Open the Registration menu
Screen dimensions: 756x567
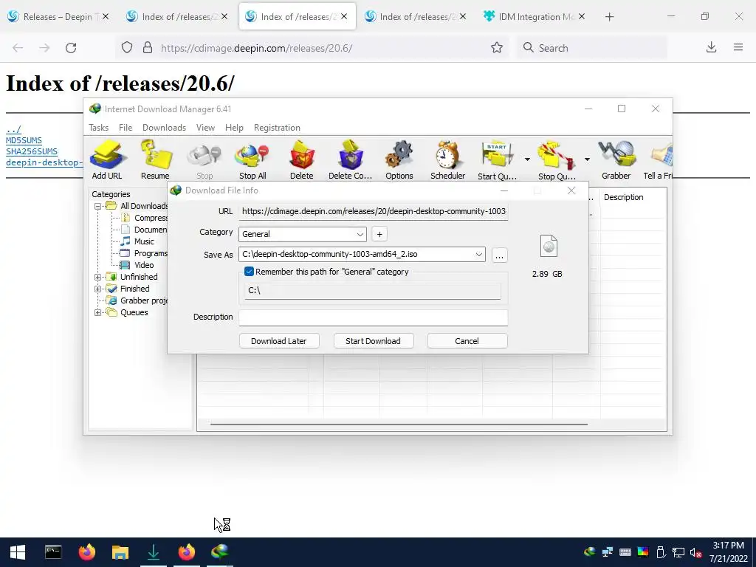click(x=278, y=128)
